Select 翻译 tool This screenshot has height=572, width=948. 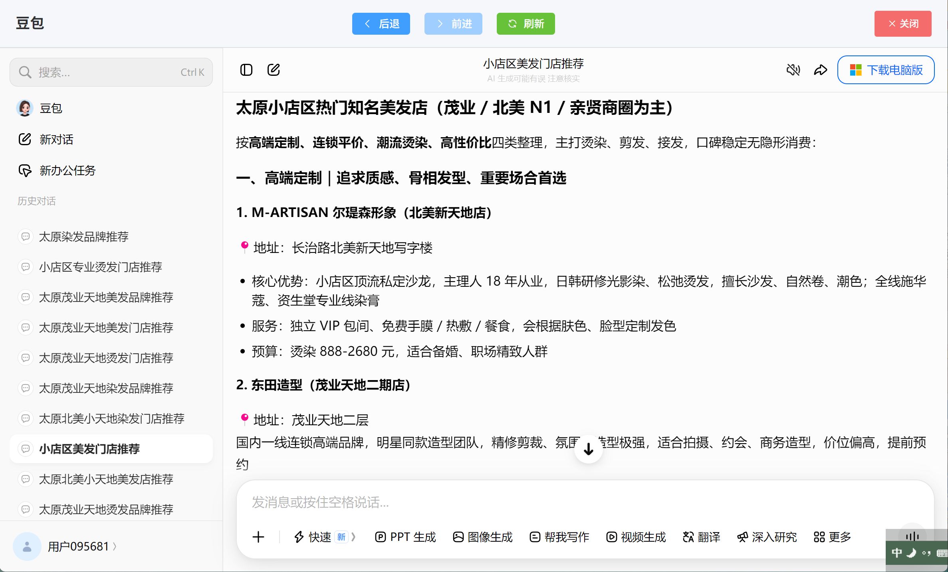(x=701, y=537)
